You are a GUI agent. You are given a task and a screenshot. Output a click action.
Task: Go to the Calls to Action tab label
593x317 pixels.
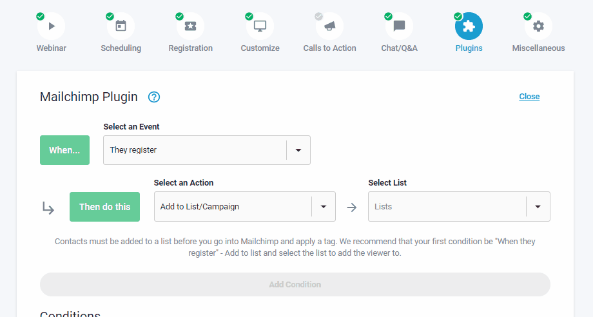click(x=329, y=48)
